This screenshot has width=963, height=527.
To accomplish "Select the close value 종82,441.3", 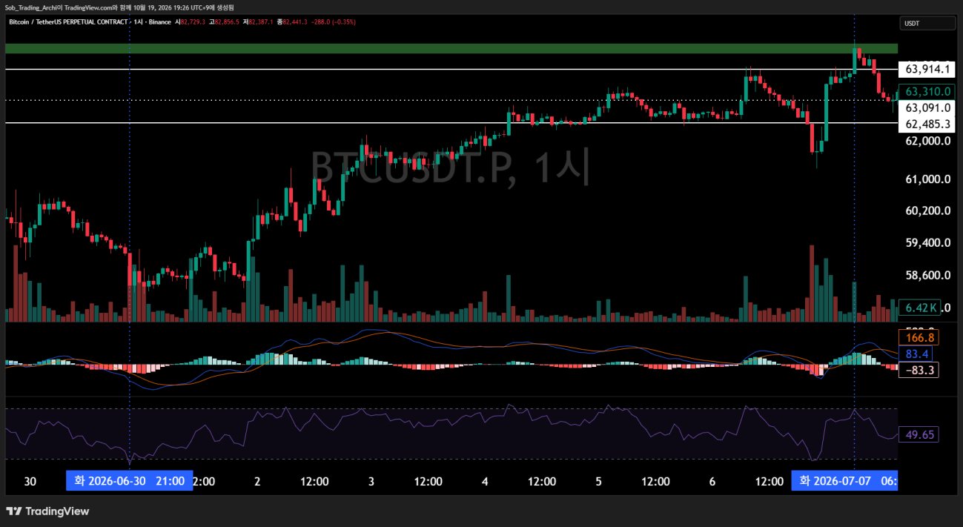I will 292,22.
